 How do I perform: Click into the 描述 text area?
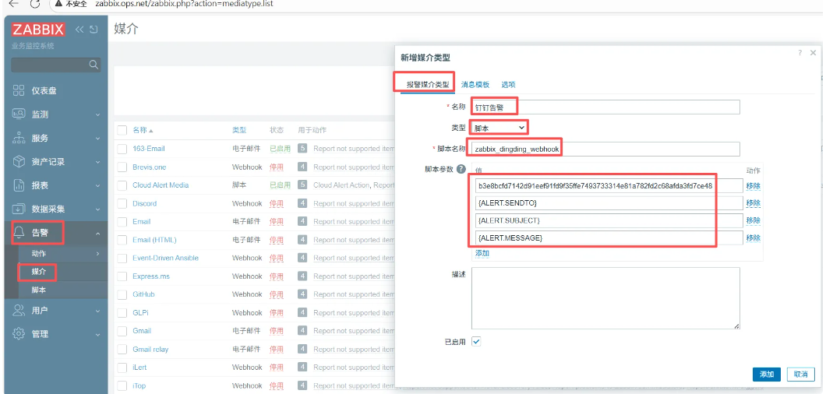click(605, 297)
